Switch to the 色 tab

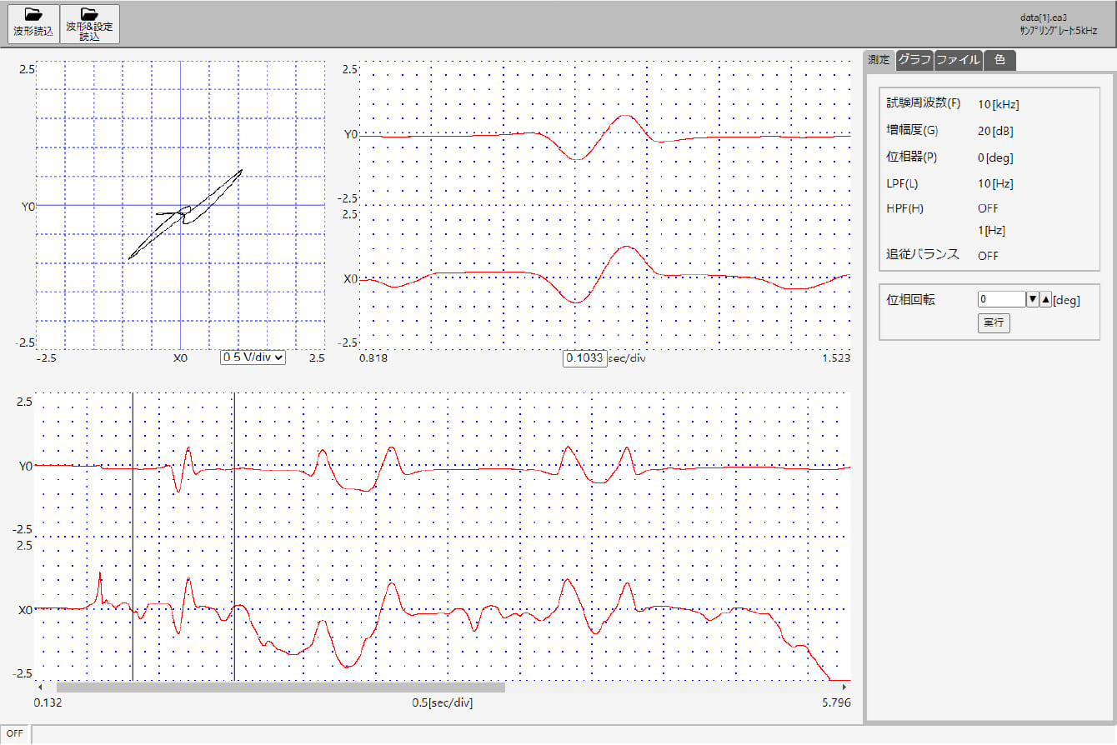999,60
